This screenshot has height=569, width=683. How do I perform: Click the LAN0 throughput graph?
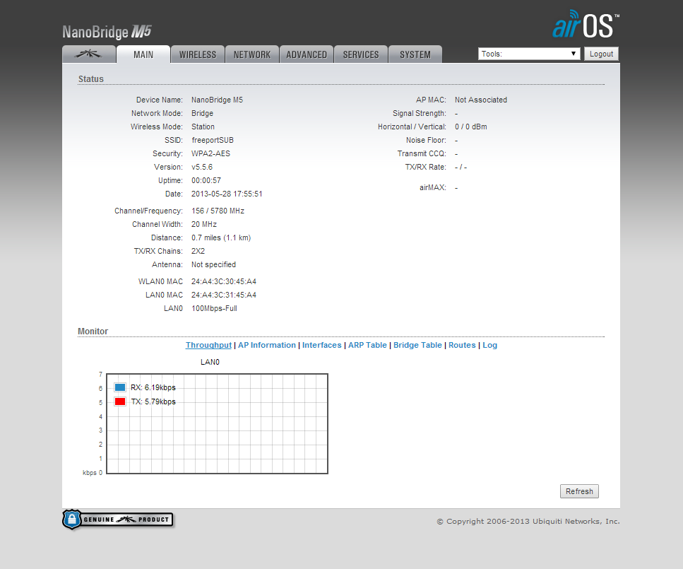coord(218,423)
